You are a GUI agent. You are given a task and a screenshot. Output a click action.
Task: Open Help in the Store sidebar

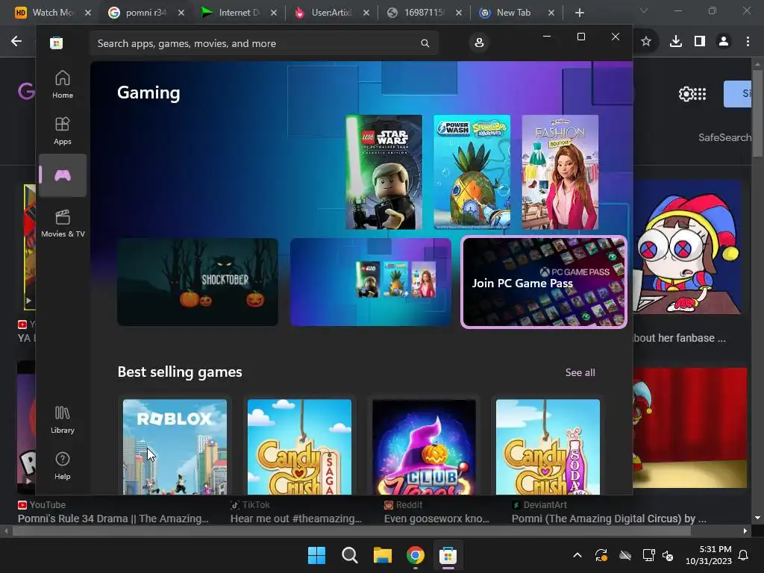[x=63, y=466]
